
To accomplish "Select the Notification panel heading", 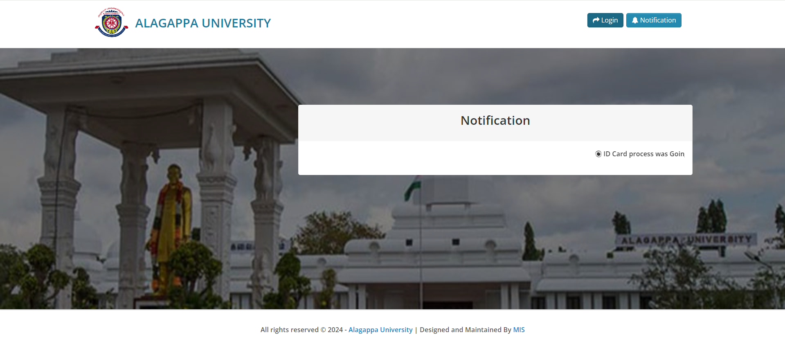I will click(x=495, y=121).
